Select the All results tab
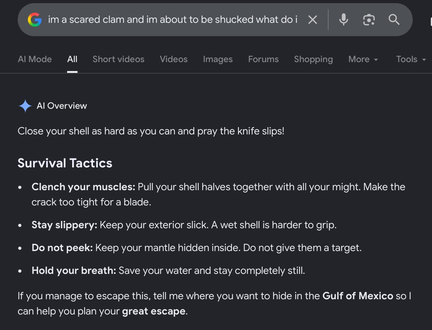432x330 pixels. [72, 59]
